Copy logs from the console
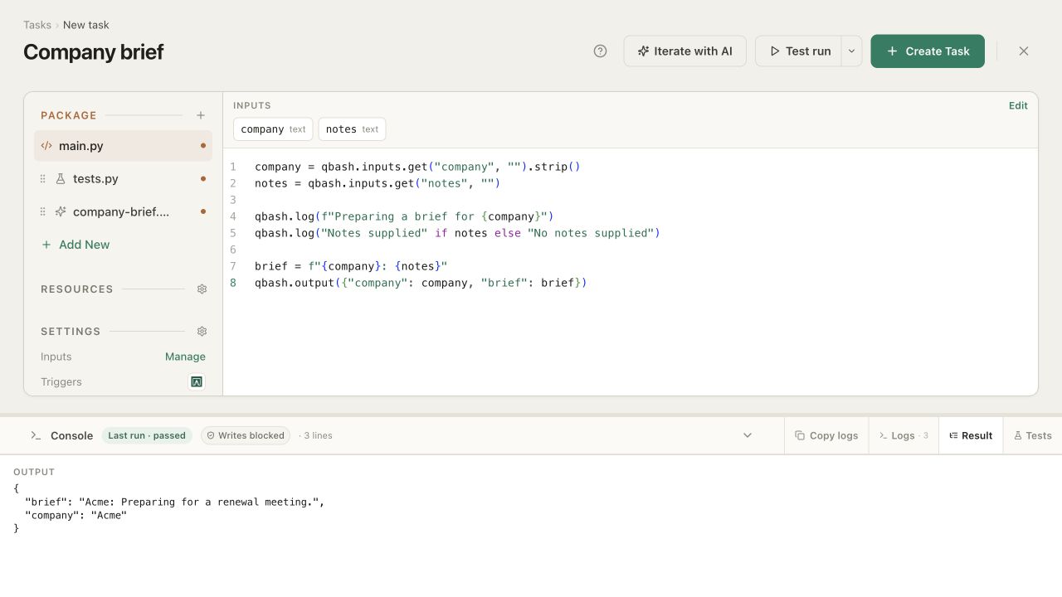Viewport: 1062px width, 597px height. [826, 435]
